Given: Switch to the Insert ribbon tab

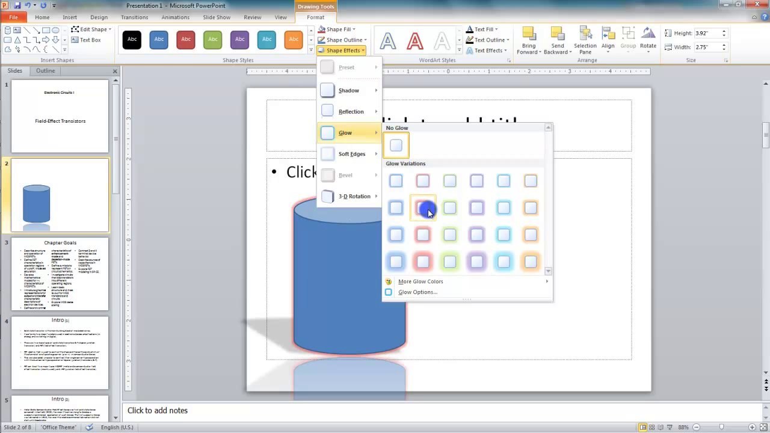Looking at the screenshot, I should point(70,17).
